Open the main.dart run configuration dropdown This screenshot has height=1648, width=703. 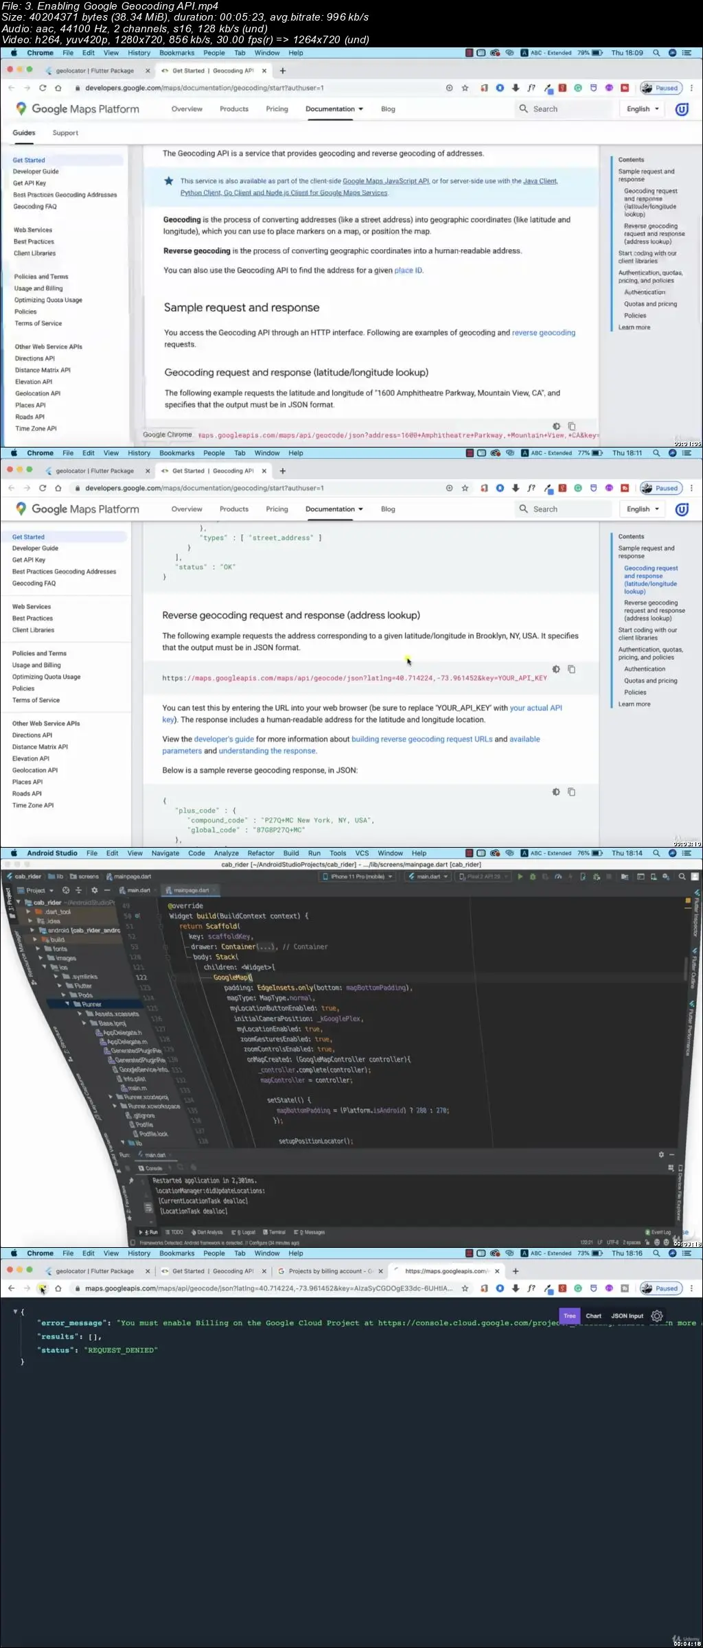[x=428, y=877]
